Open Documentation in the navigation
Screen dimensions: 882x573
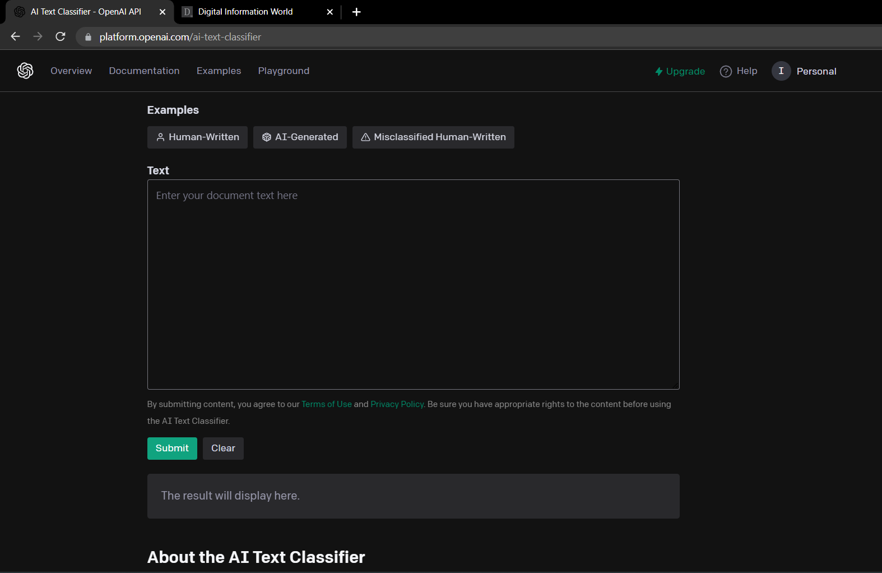(x=144, y=71)
